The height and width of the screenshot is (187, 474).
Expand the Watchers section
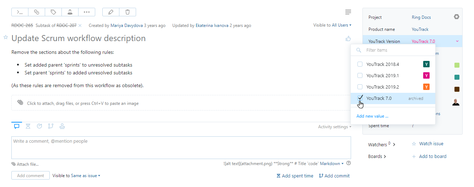click(382, 144)
